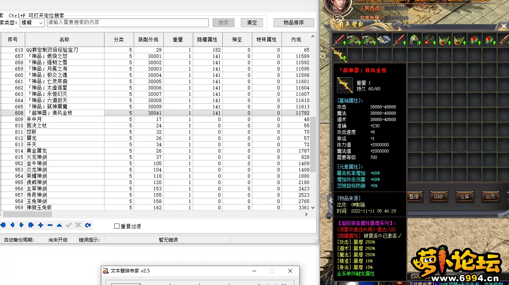Select row 「超神器」清风金枝

pyautogui.click(x=155, y=113)
